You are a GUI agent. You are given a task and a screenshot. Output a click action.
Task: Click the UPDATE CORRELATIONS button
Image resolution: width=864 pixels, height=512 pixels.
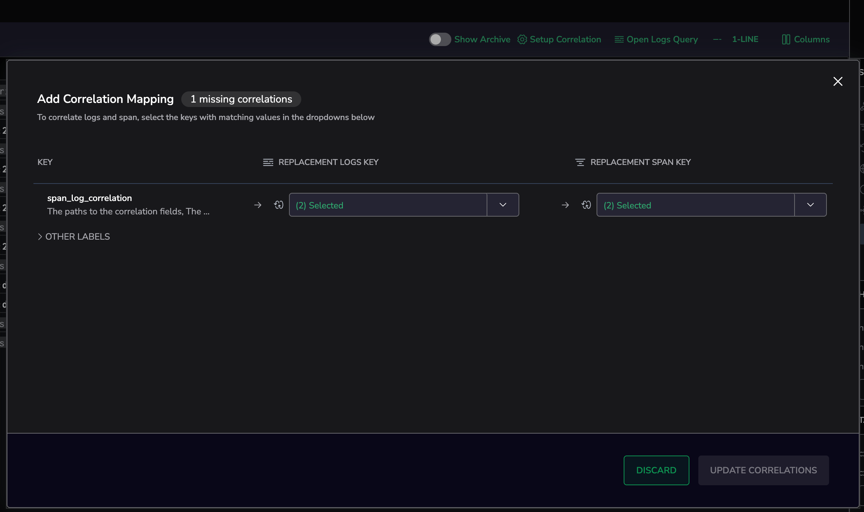click(763, 470)
